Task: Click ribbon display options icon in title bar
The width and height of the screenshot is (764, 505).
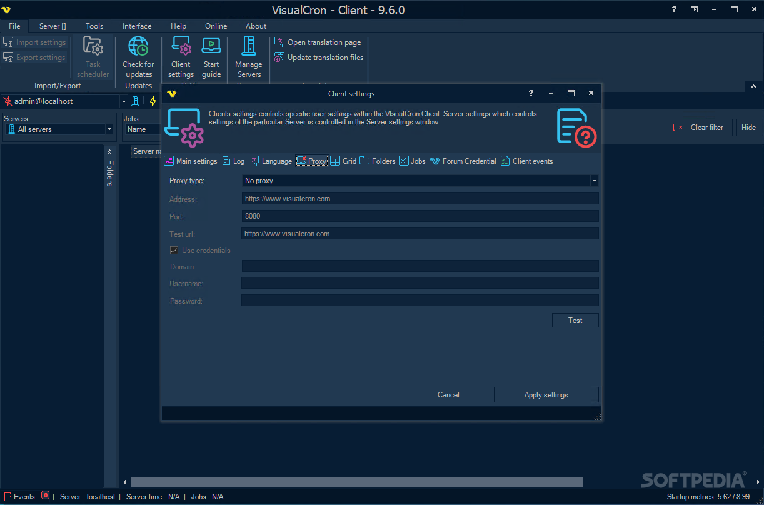Action: point(695,9)
